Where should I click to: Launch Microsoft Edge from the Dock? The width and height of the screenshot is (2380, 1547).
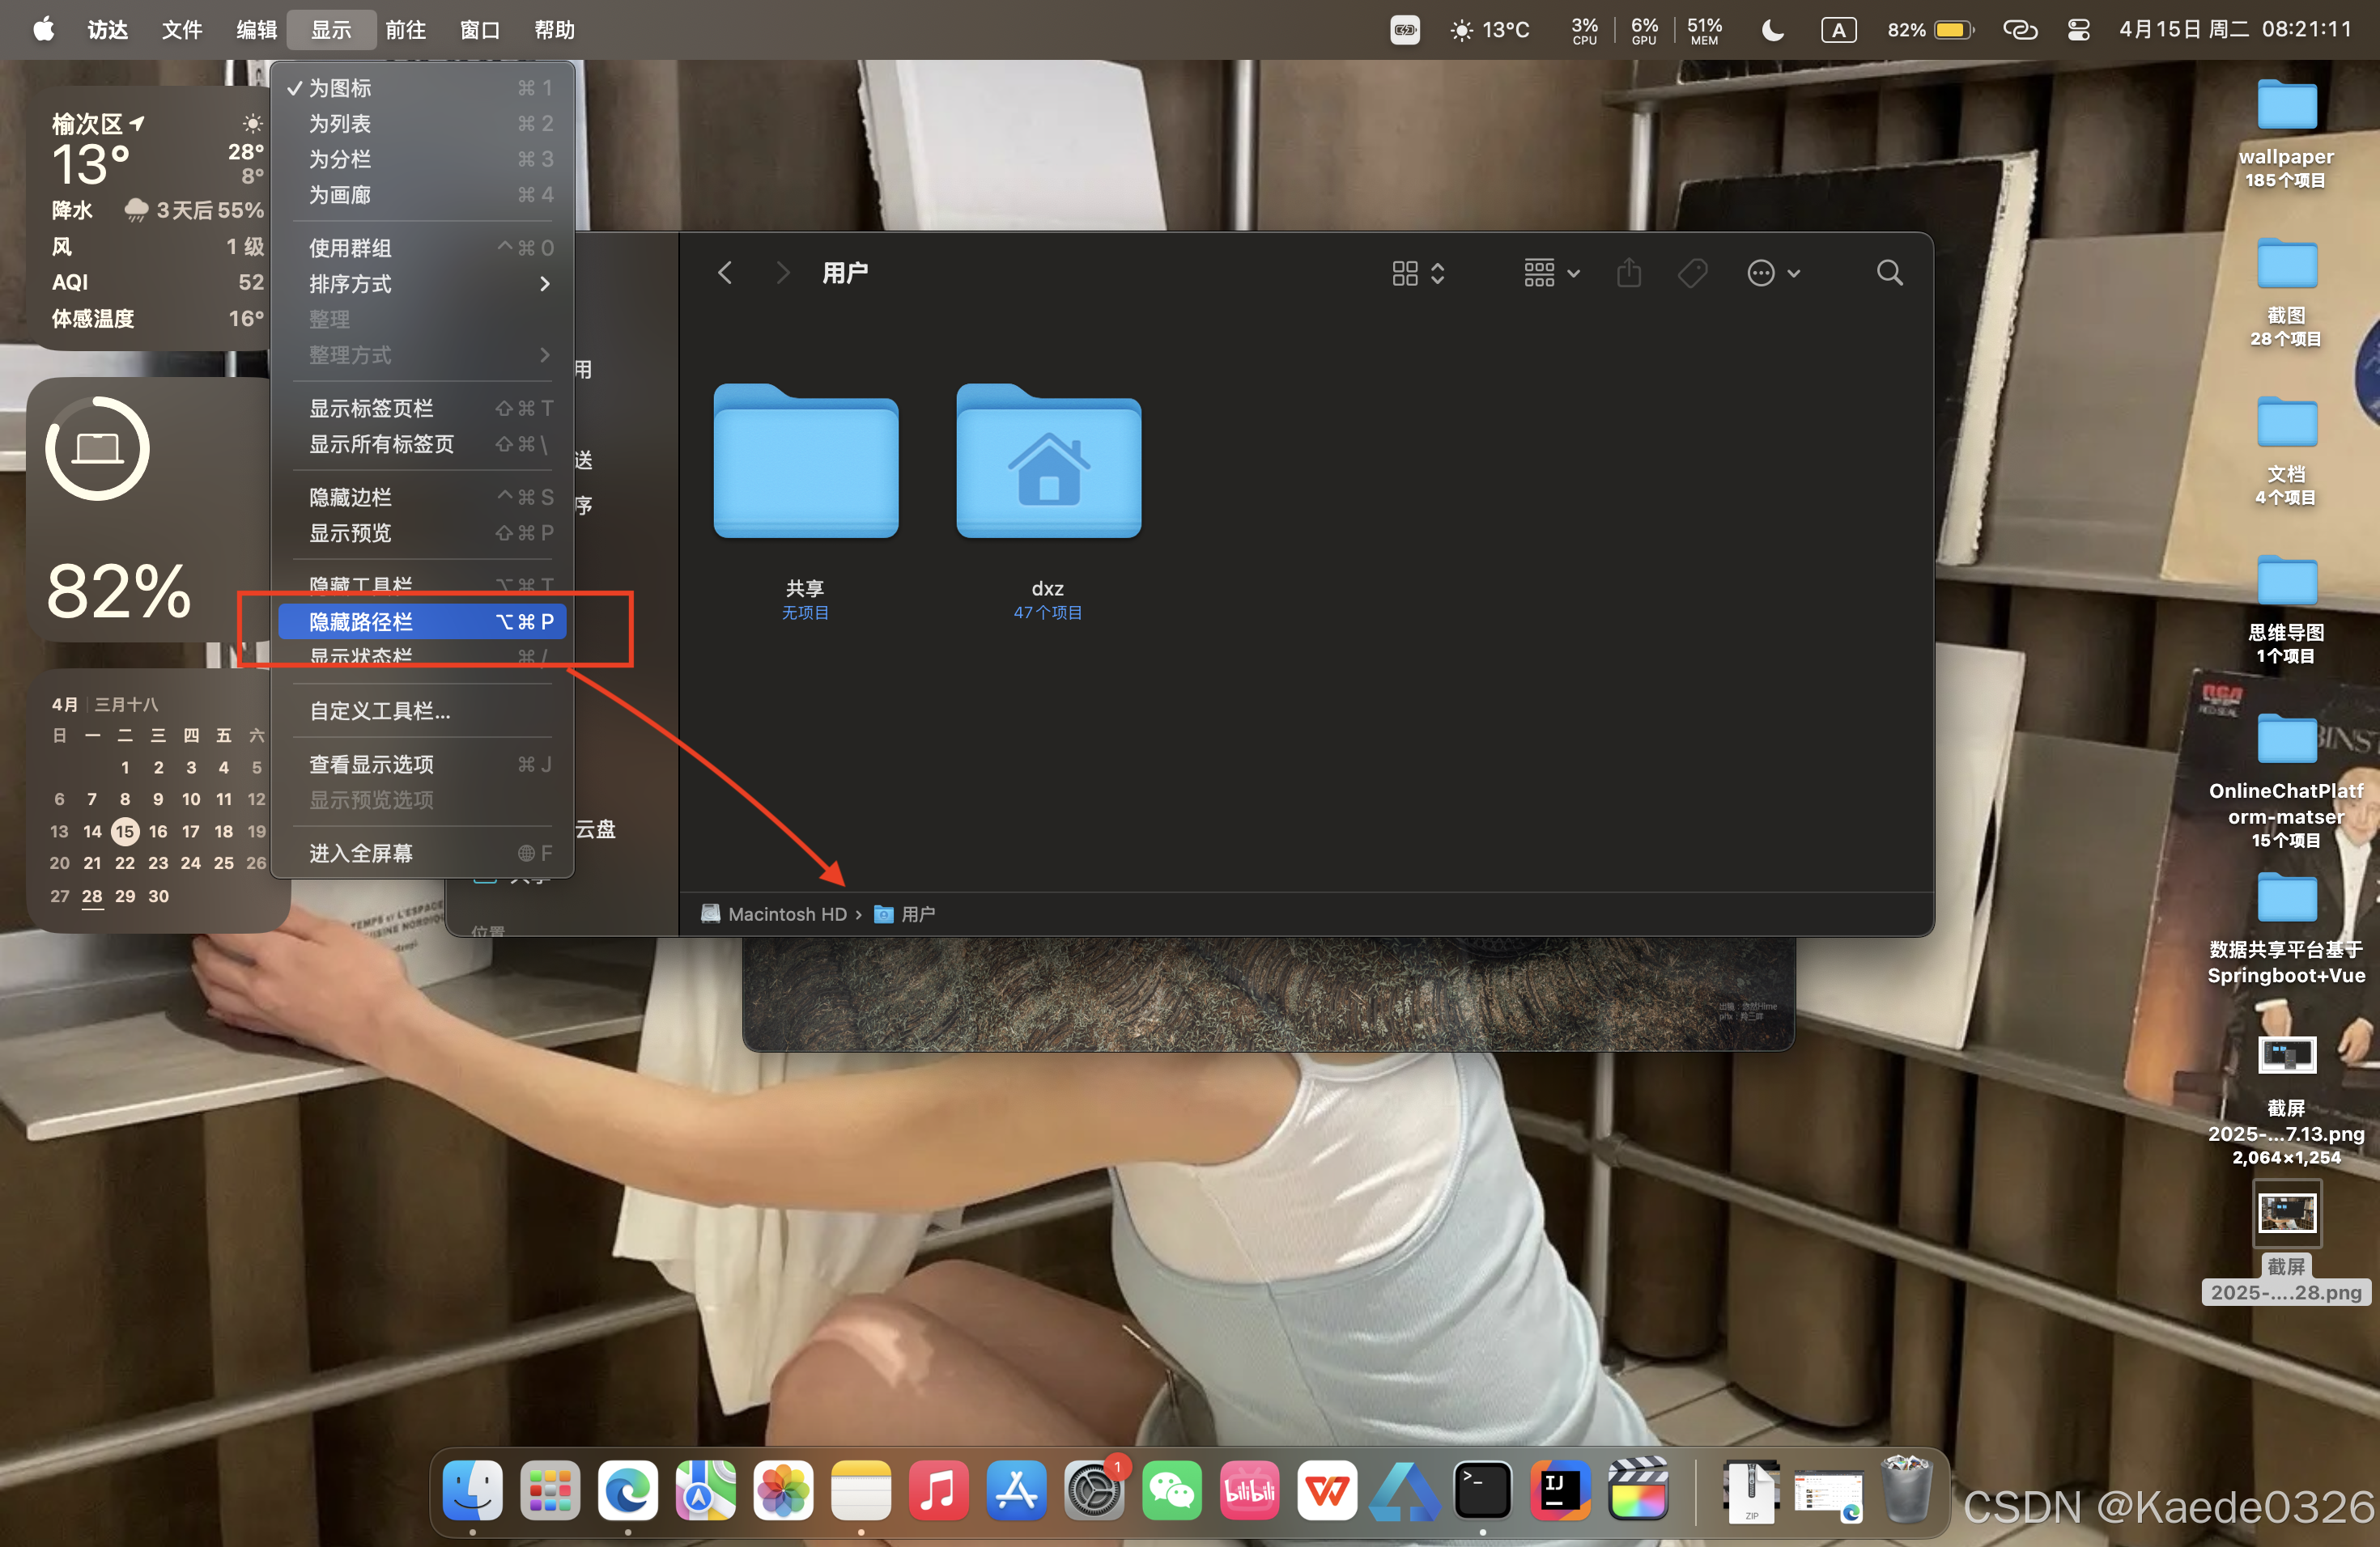[x=628, y=1491]
